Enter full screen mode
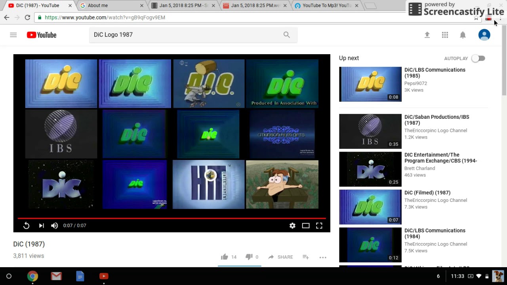Viewport: 507px width, 285px height. [x=319, y=226]
